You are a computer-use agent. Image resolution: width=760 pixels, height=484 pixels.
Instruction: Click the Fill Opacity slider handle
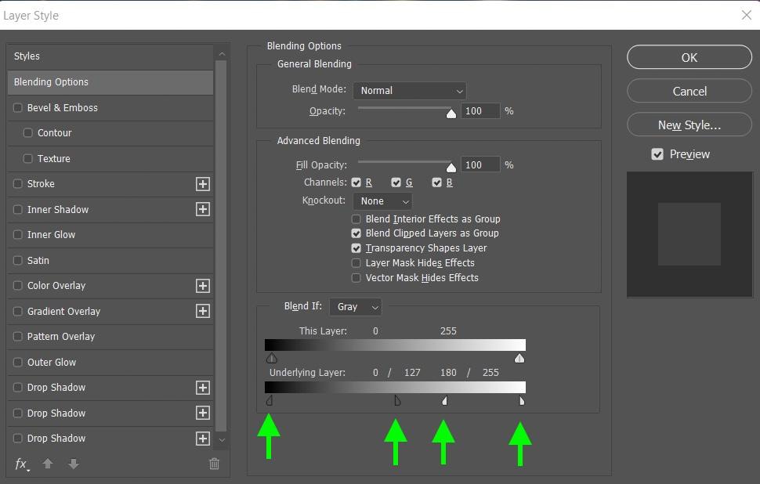coord(451,167)
